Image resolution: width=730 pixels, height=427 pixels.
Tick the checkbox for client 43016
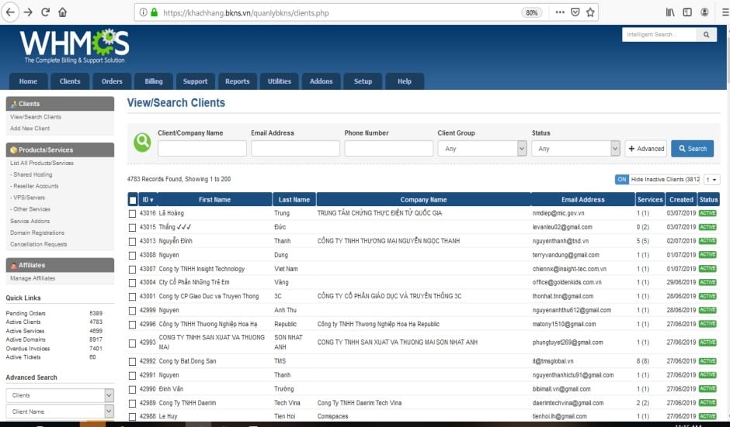133,213
